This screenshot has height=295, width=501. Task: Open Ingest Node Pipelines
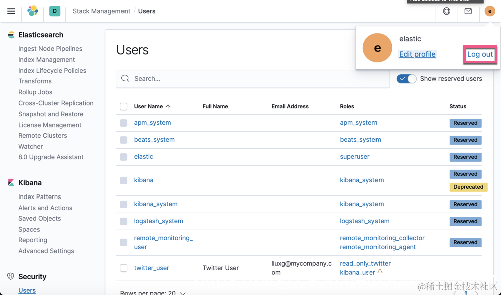pos(50,49)
